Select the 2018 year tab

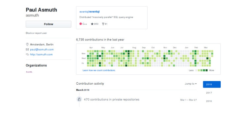(x=212, y=84)
